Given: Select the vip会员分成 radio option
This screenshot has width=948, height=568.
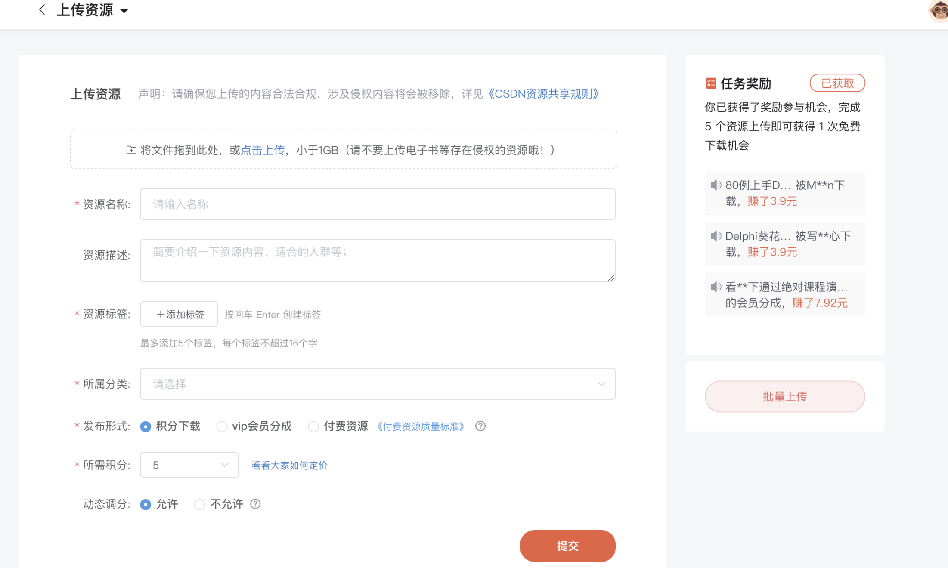Looking at the screenshot, I should 222,426.
